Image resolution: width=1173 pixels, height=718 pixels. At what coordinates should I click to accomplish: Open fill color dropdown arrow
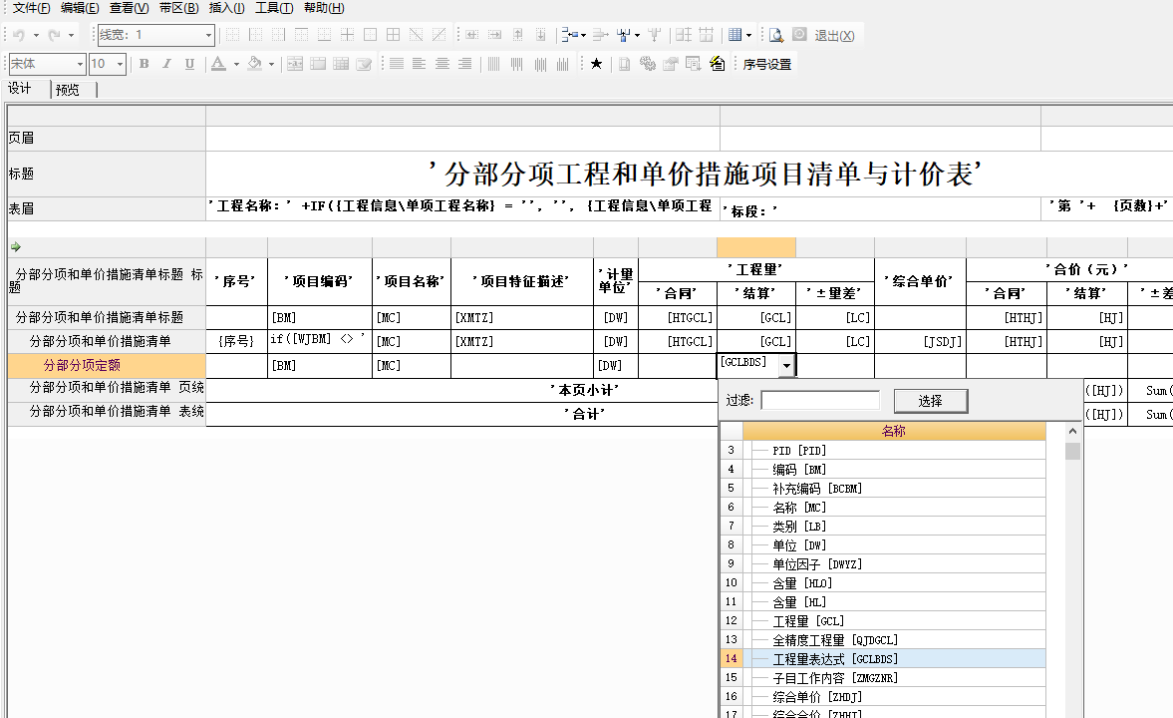pos(271,65)
